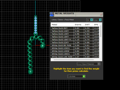Screen dimensions: 120x90
Task: Click the 0.83 grams value for 9KY
Action: (x=77, y=28)
